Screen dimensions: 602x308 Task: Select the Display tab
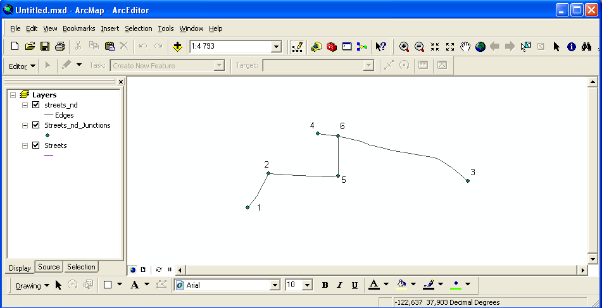tap(20, 268)
